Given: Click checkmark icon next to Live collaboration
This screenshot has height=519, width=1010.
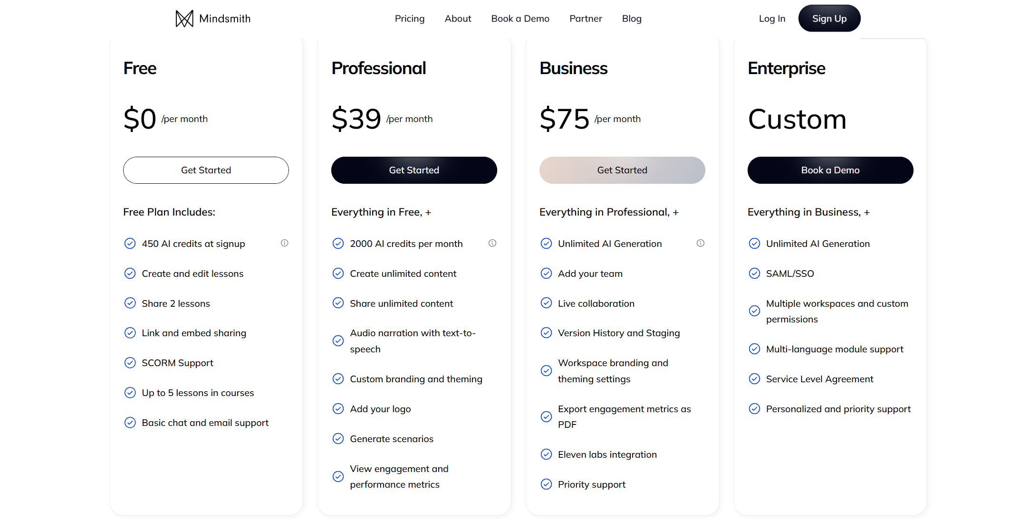Looking at the screenshot, I should 546,303.
